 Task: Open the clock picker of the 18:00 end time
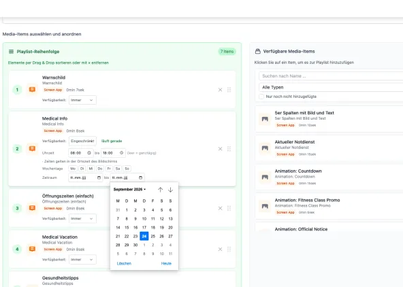121,153
